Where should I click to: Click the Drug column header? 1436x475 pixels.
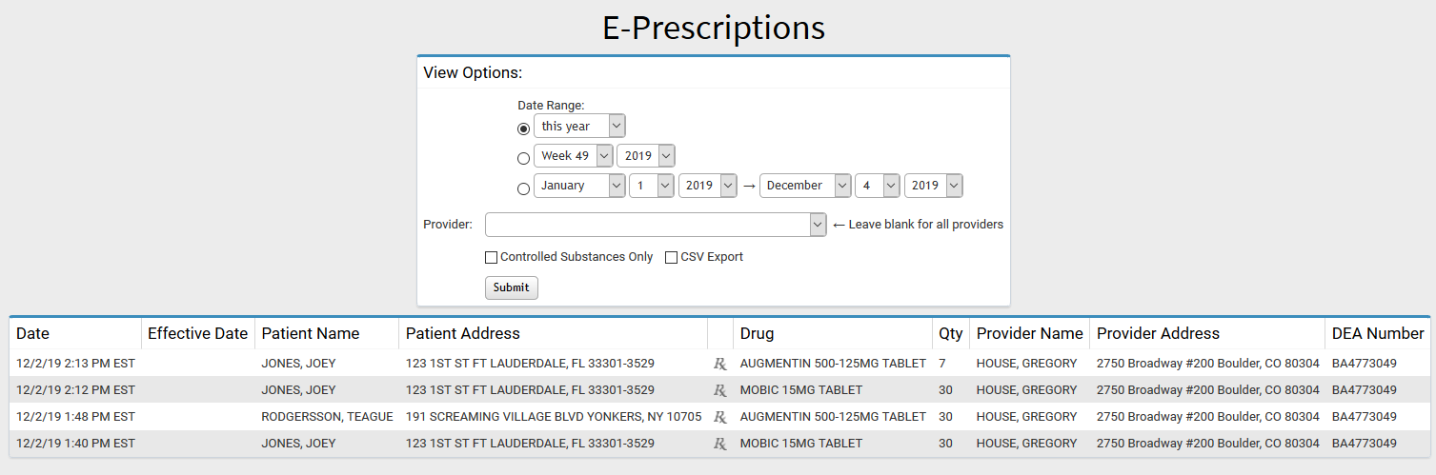[x=757, y=333]
